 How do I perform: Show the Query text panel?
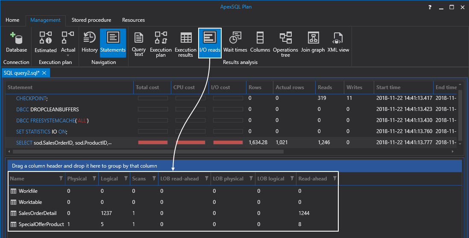click(x=139, y=44)
